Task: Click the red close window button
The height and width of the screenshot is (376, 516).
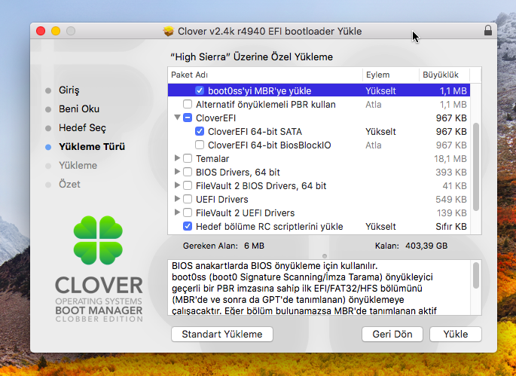Action: coord(41,31)
